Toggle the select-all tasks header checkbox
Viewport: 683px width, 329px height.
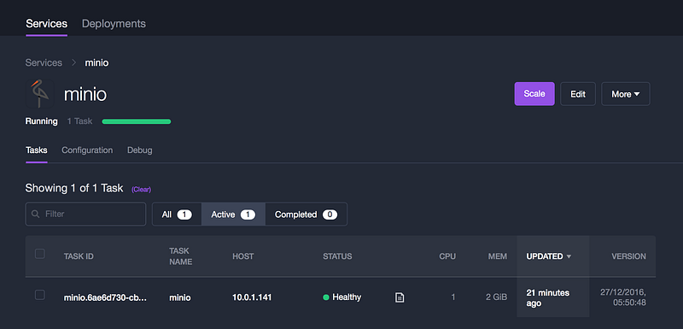point(39,254)
